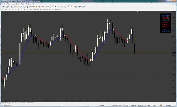Select the Crosshair tool
This screenshot has width=177, height=107.
(6, 9)
